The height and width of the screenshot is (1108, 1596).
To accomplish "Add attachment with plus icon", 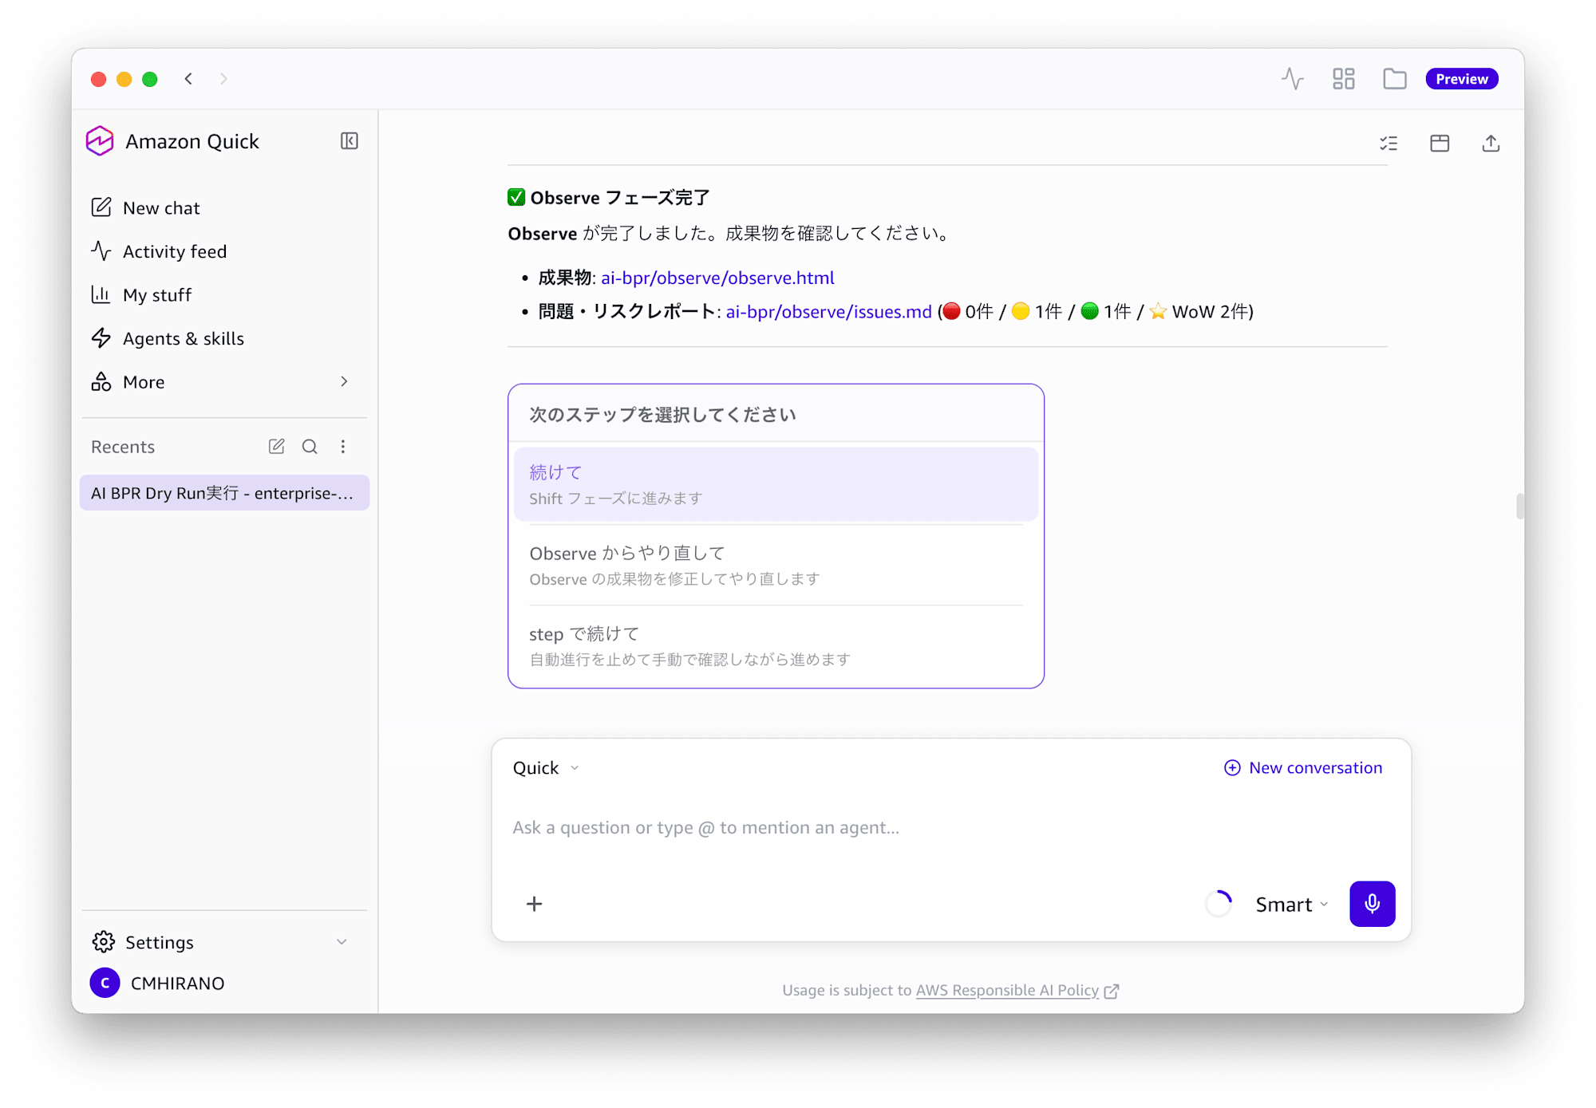I will [x=535, y=904].
